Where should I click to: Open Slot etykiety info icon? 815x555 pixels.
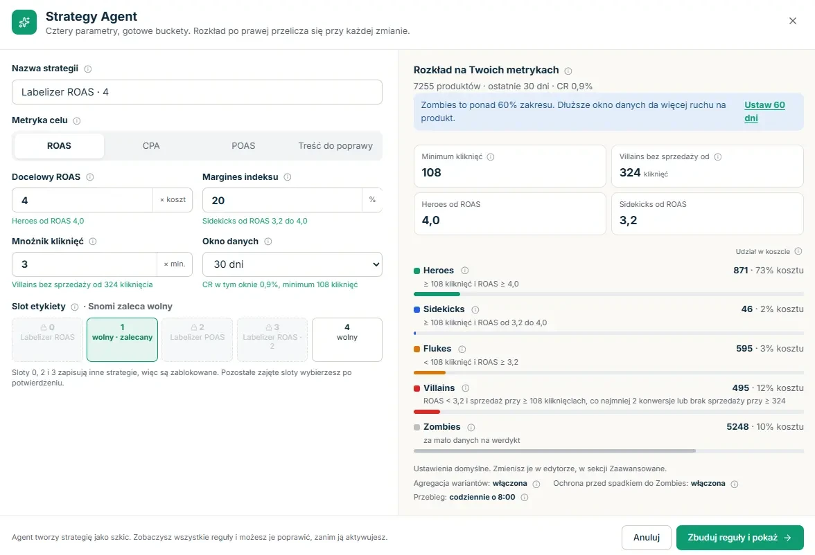click(75, 307)
